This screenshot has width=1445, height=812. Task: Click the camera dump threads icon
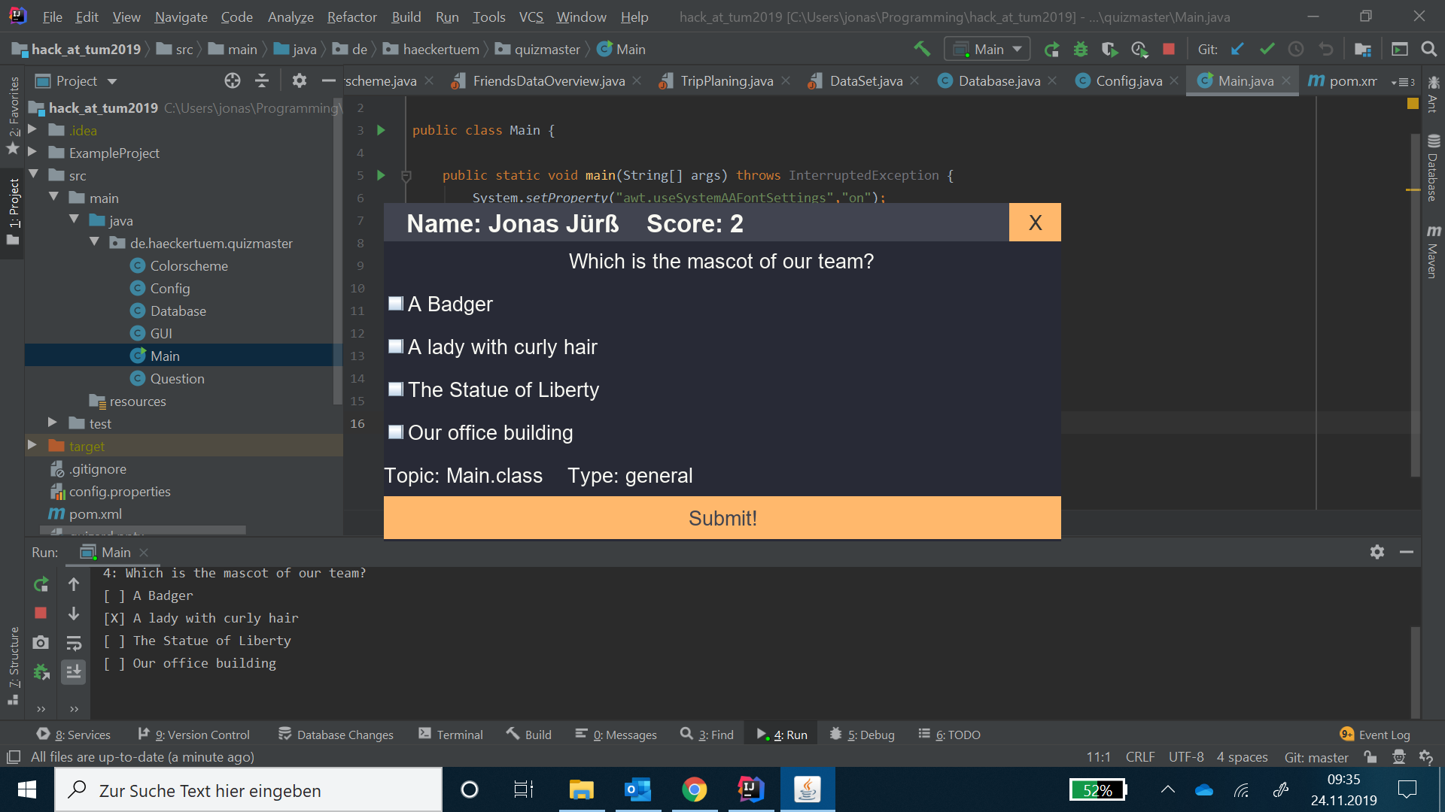point(41,642)
